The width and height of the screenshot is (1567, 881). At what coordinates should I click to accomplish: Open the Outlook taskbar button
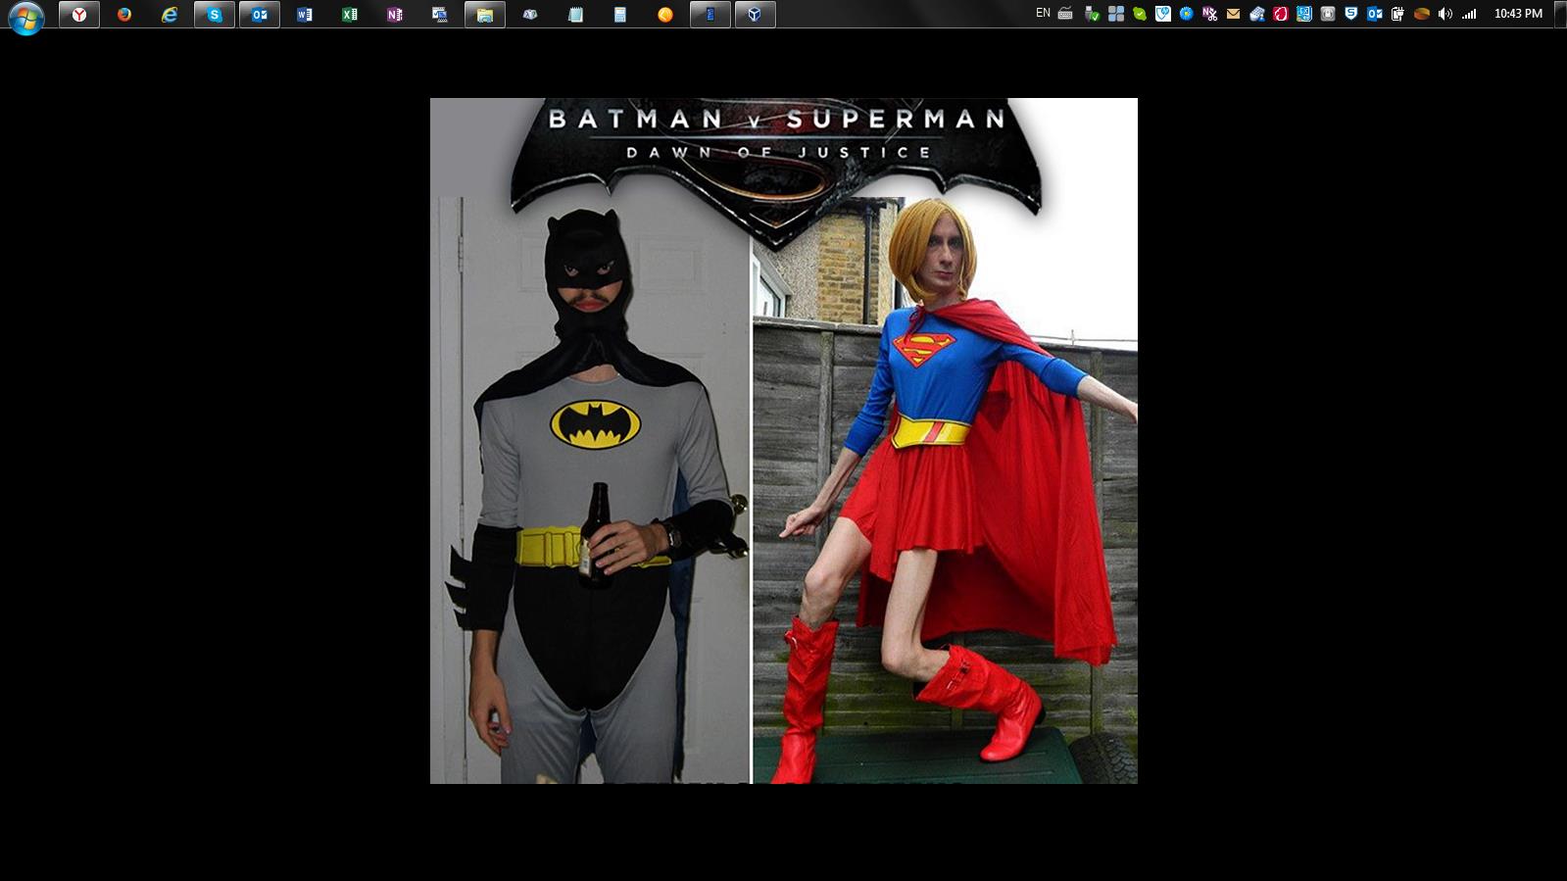pos(260,15)
